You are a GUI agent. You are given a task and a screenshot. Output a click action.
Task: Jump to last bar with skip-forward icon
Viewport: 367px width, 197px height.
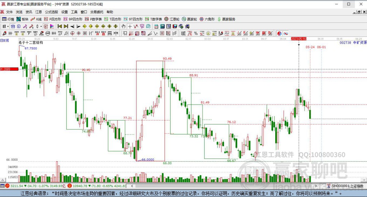[66, 26]
